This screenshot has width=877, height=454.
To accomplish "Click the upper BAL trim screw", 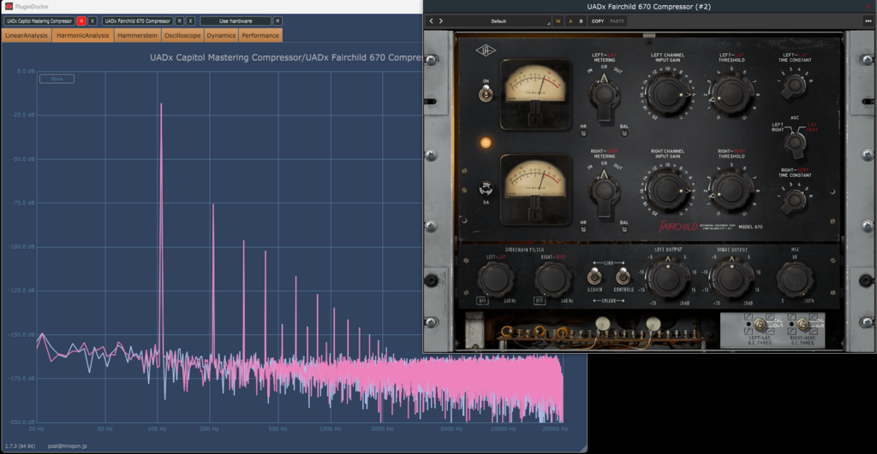I will (624, 133).
